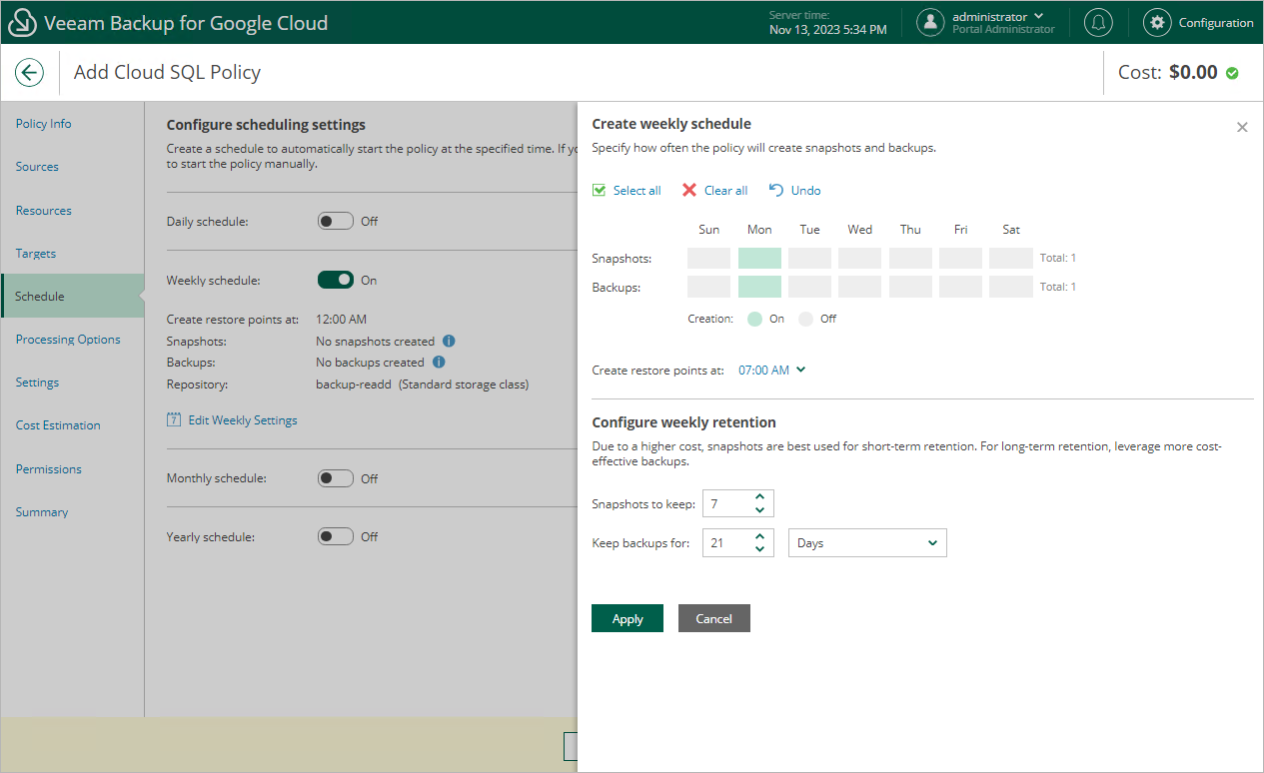The width and height of the screenshot is (1264, 773).
Task: Click the Clear all red X icon
Action: coord(689,190)
